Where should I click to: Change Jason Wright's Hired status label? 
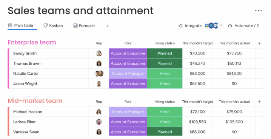pos(165,84)
